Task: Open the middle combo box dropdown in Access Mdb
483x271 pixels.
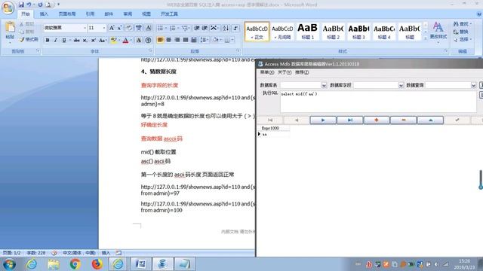Action: point(401,85)
